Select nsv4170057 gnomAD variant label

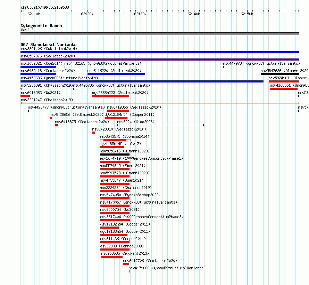click(x=139, y=202)
